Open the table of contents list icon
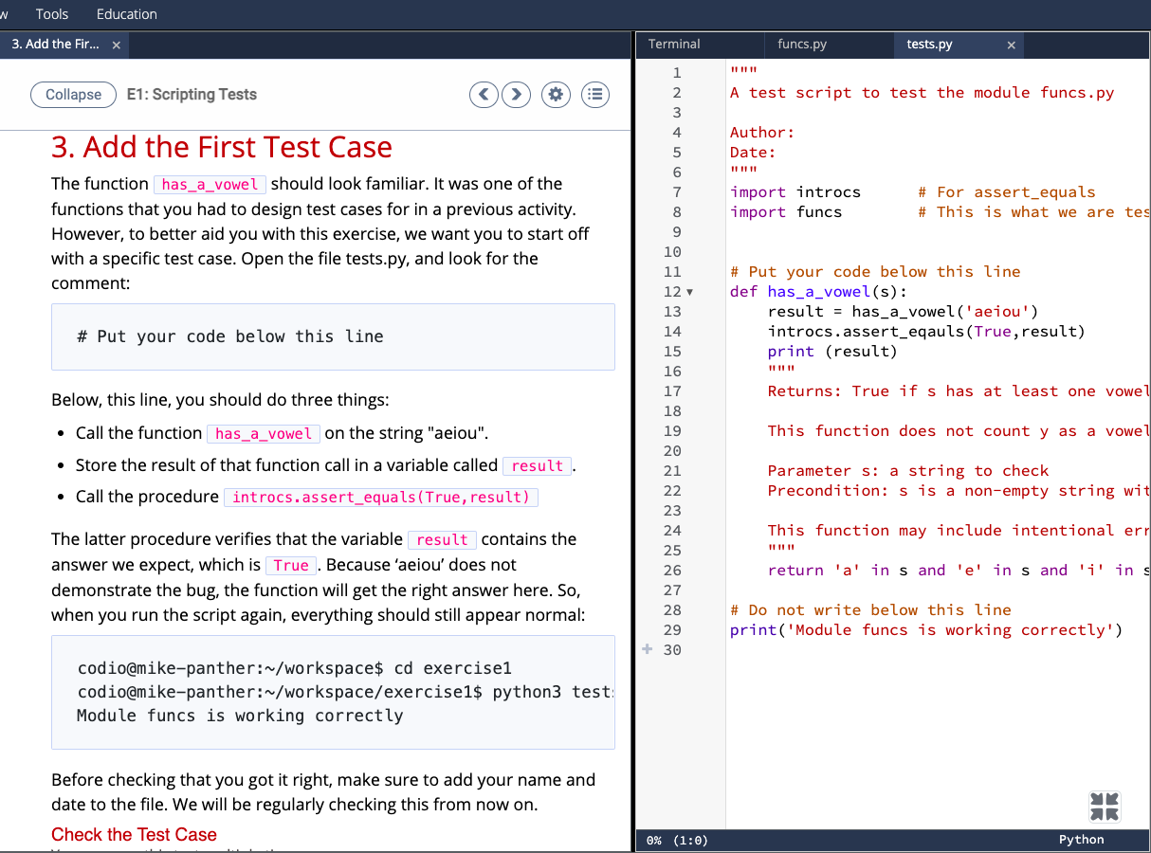This screenshot has width=1151, height=853. [x=594, y=94]
